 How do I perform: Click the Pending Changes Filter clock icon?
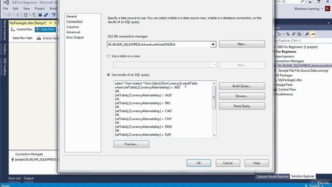coord(279,34)
